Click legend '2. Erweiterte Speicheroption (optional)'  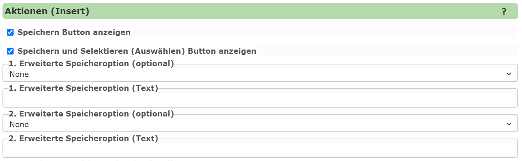91,114
